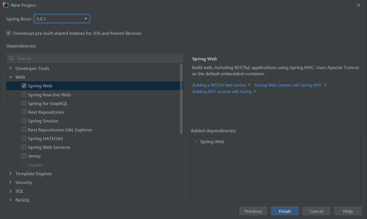Click the IntelliJ IDEA logo icon in title bar
The height and width of the screenshot is (219, 367).
coord(6,5)
